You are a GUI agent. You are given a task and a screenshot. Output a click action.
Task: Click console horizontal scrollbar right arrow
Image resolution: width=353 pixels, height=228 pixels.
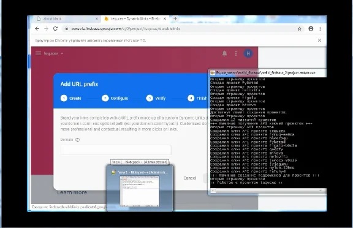[x=320, y=191]
